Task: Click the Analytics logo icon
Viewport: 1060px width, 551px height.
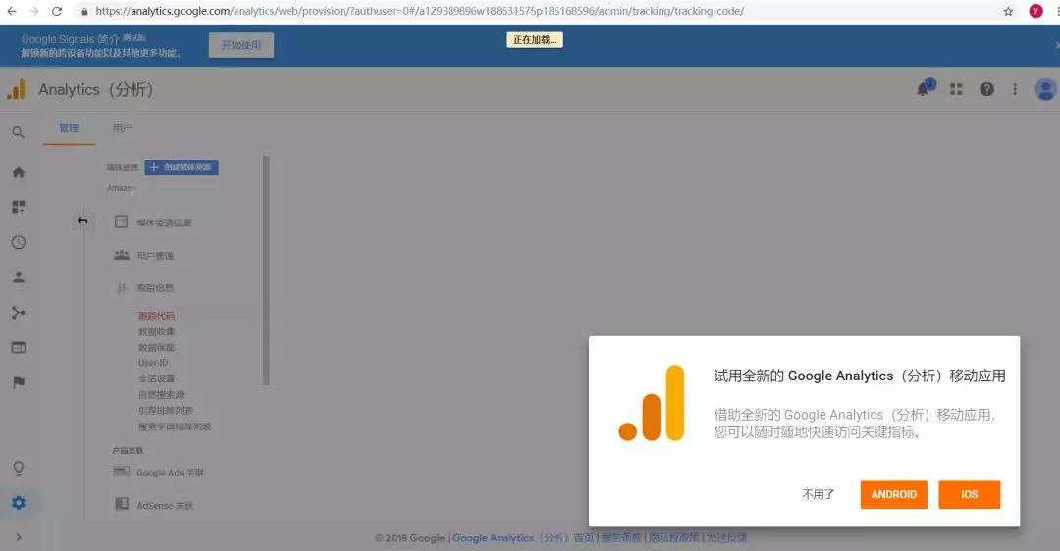Action: 17,90
